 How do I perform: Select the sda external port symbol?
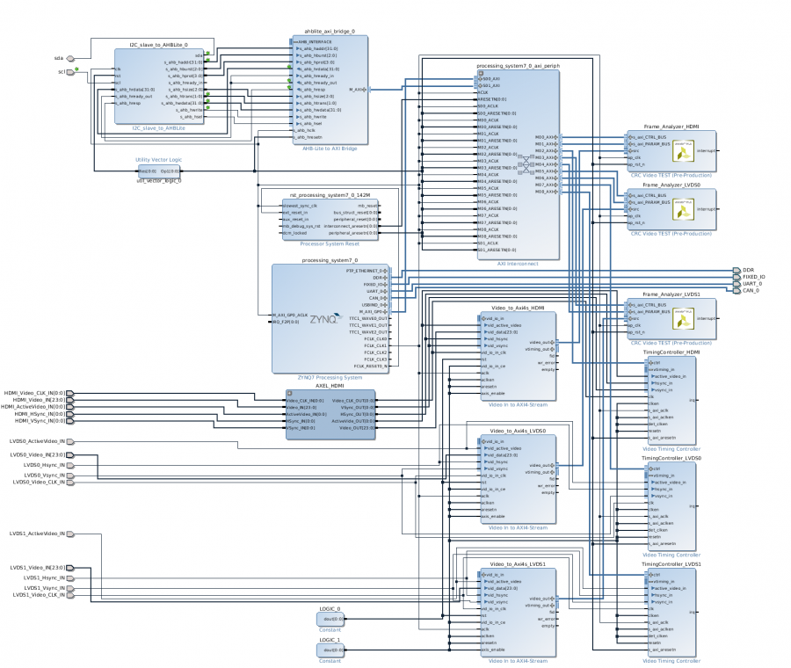point(72,59)
